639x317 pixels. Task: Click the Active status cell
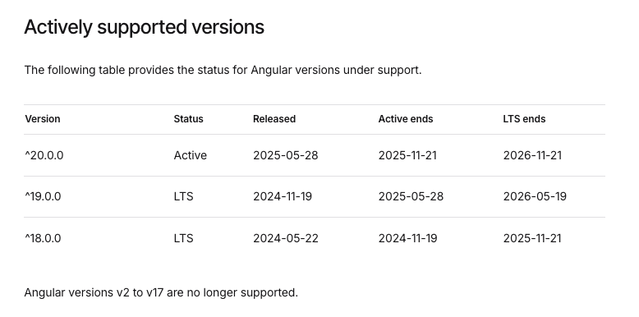tap(191, 156)
